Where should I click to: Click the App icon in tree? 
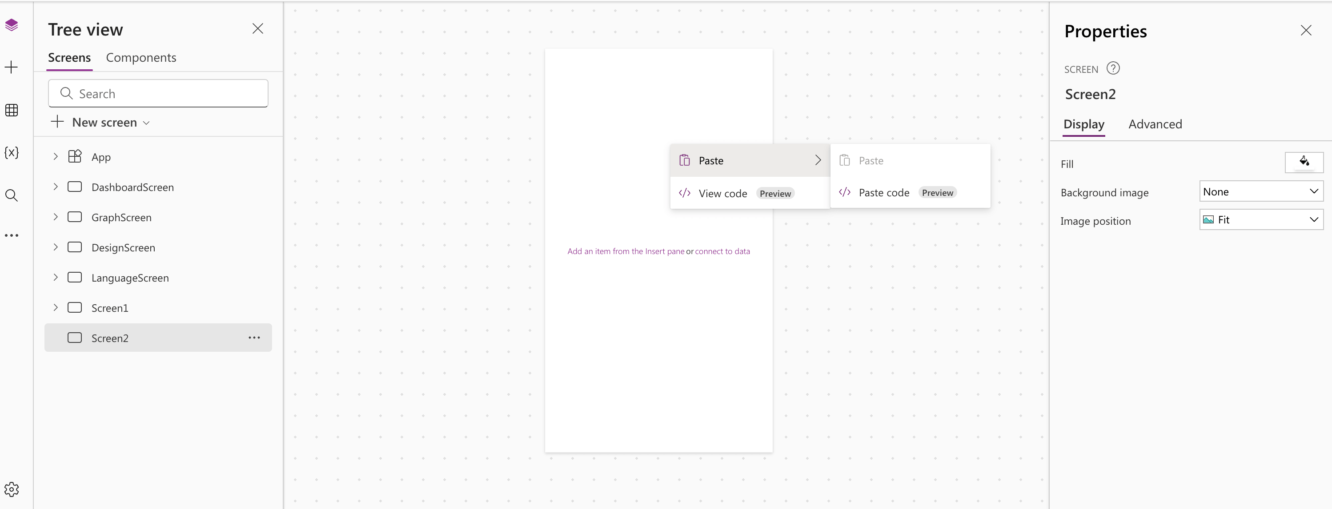[75, 156]
